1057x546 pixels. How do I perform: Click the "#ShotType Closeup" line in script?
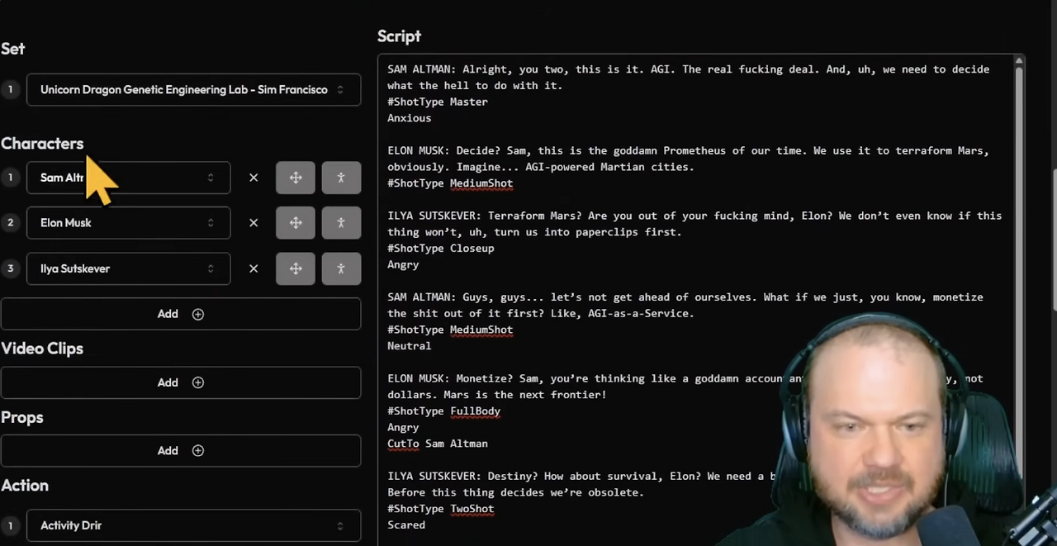(441, 248)
